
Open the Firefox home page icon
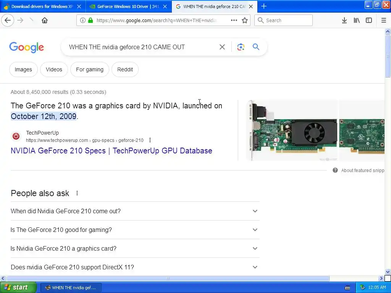click(45, 20)
